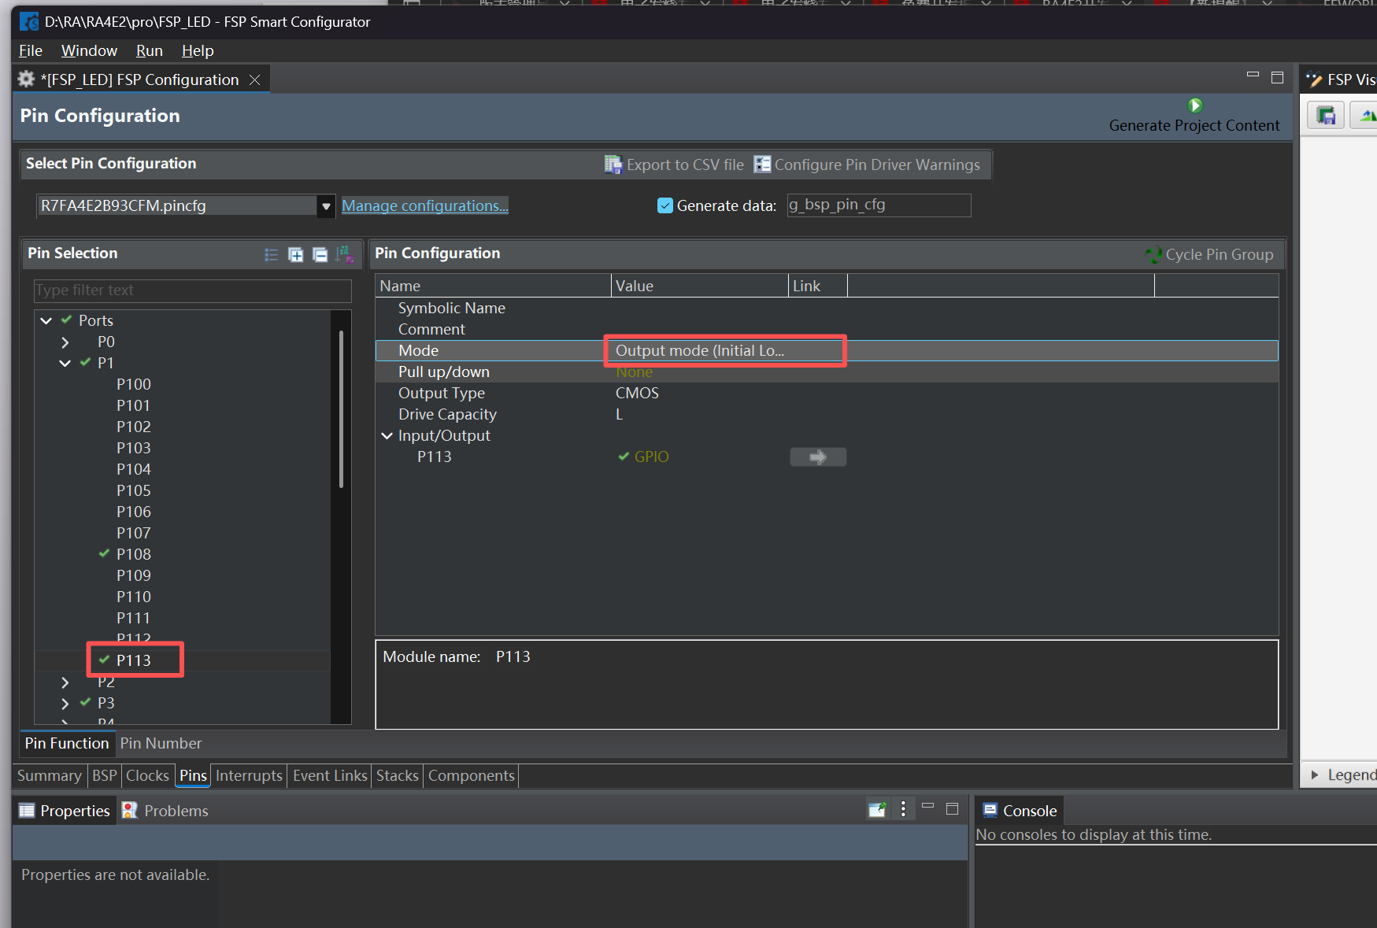Image resolution: width=1377 pixels, height=928 pixels.
Task: Switch to the Stacks tab
Action: (x=398, y=775)
